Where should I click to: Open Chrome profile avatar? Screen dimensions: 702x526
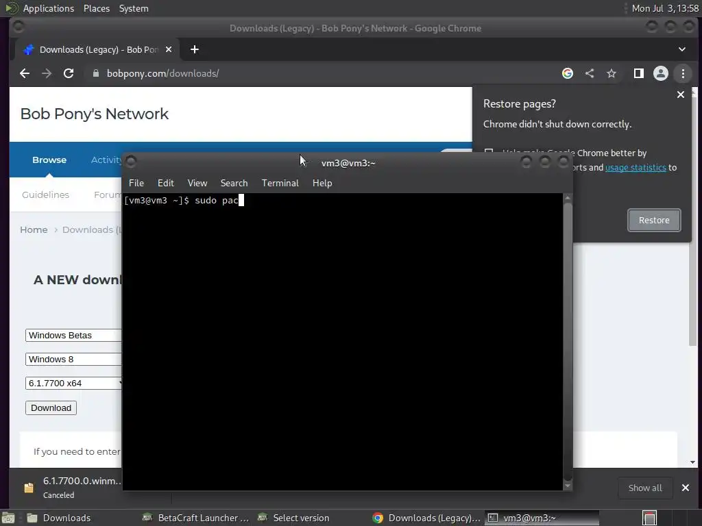[660, 73]
